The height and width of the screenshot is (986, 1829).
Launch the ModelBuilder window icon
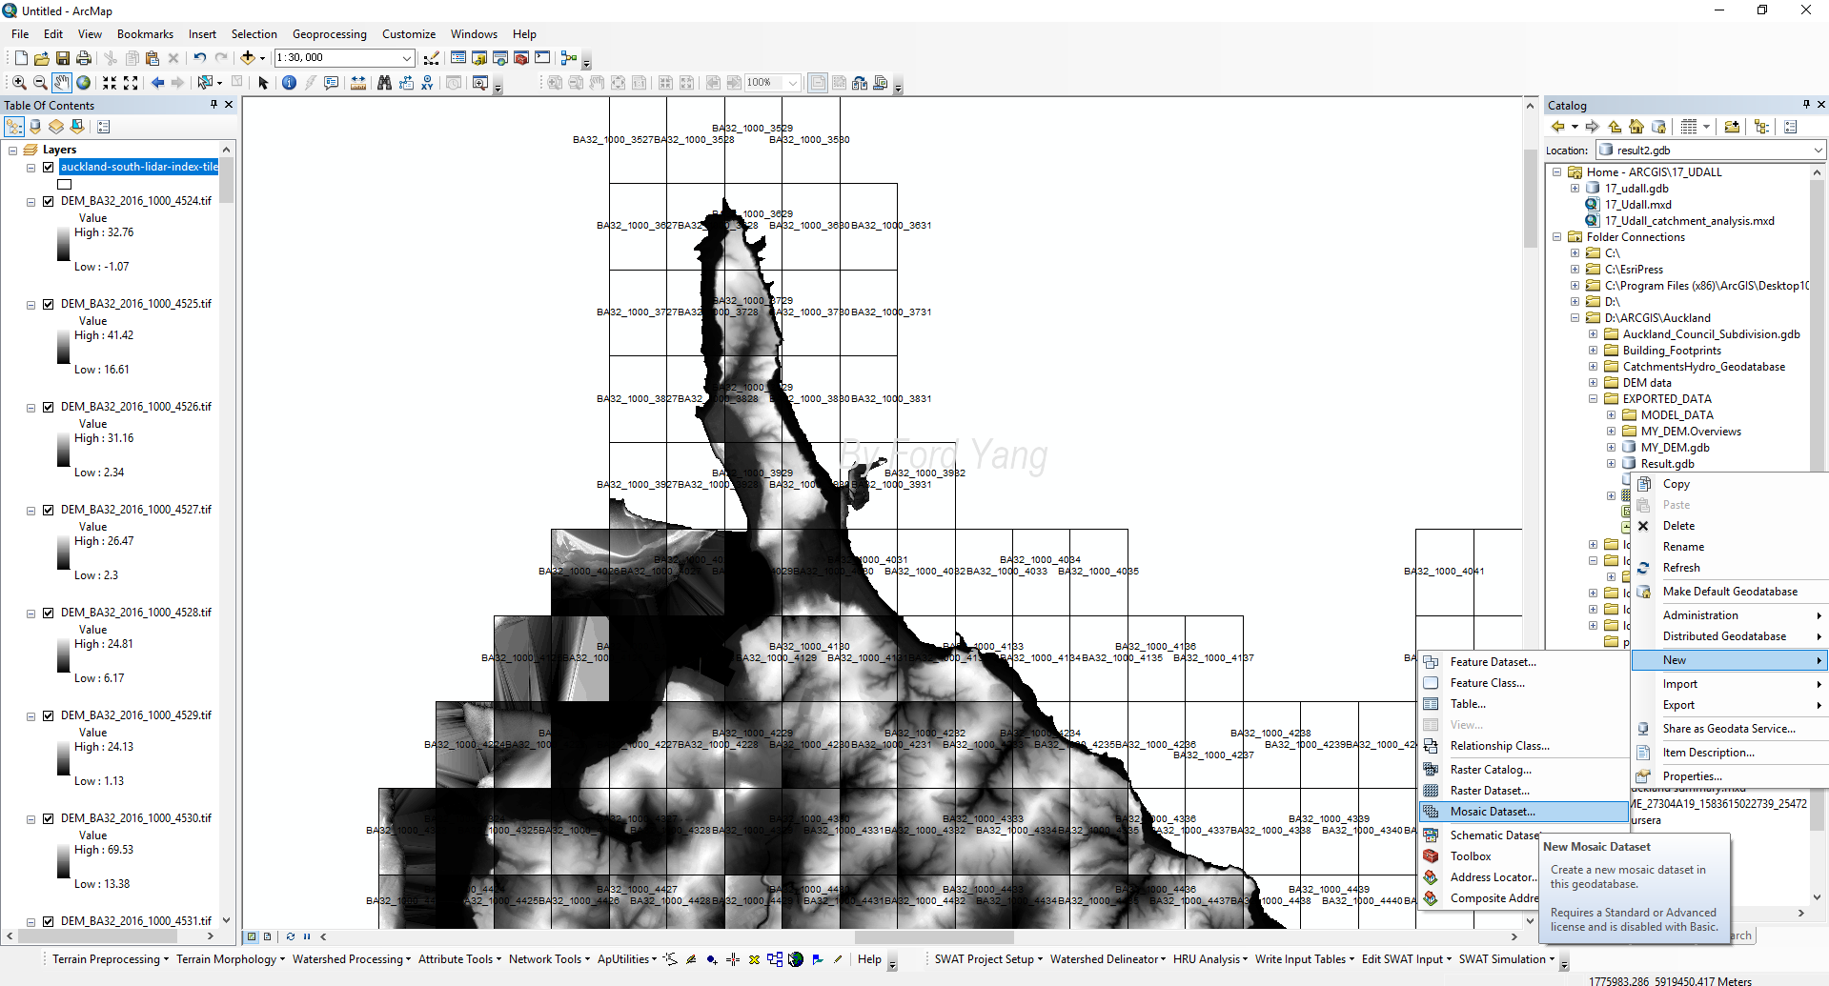tap(569, 58)
